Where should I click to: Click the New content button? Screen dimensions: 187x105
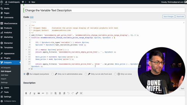click(32, 2)
